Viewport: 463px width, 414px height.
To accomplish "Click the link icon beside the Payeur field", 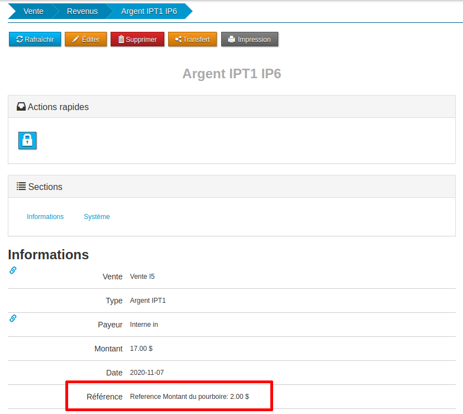I will (x=13, y=318).
